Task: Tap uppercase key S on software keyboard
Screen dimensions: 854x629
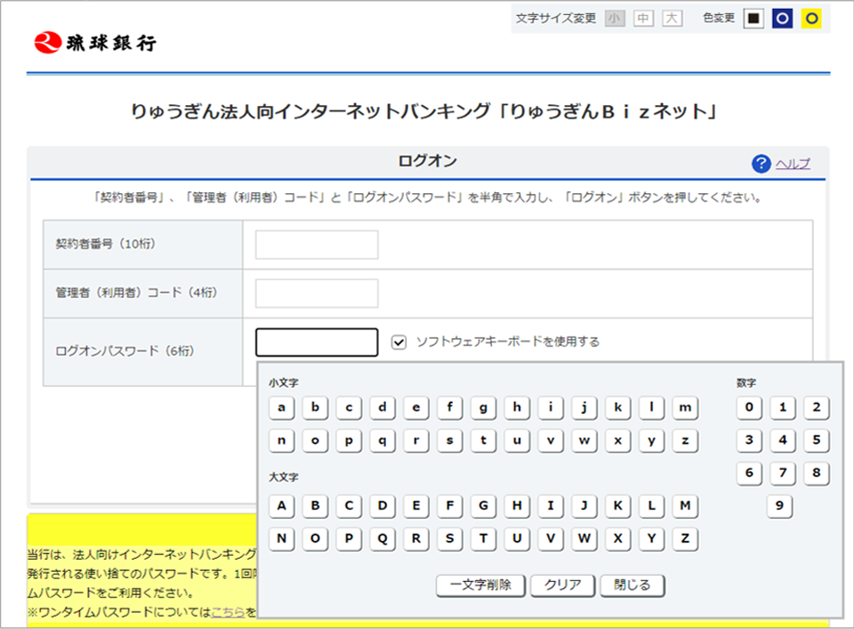Action: pyautogui.click(x=450, y=539)
